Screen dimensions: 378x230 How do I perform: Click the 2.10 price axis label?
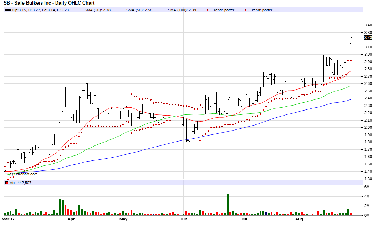(368, 120)
